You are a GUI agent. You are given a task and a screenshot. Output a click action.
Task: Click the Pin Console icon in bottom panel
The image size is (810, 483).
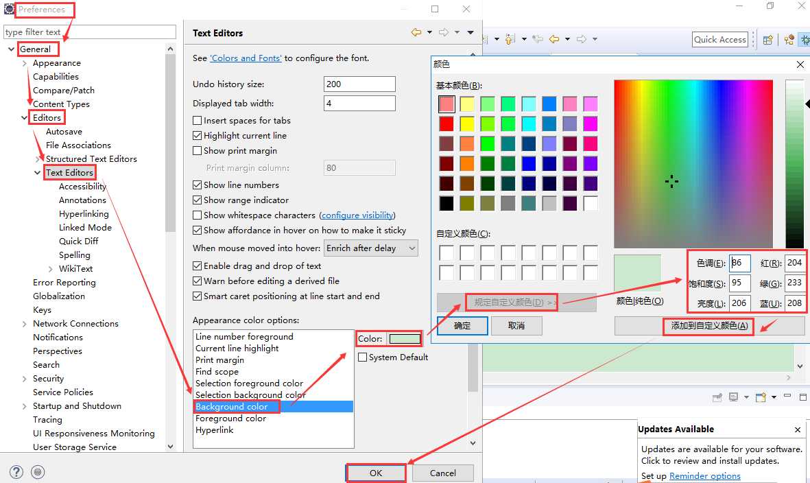[x=717, y=397]
